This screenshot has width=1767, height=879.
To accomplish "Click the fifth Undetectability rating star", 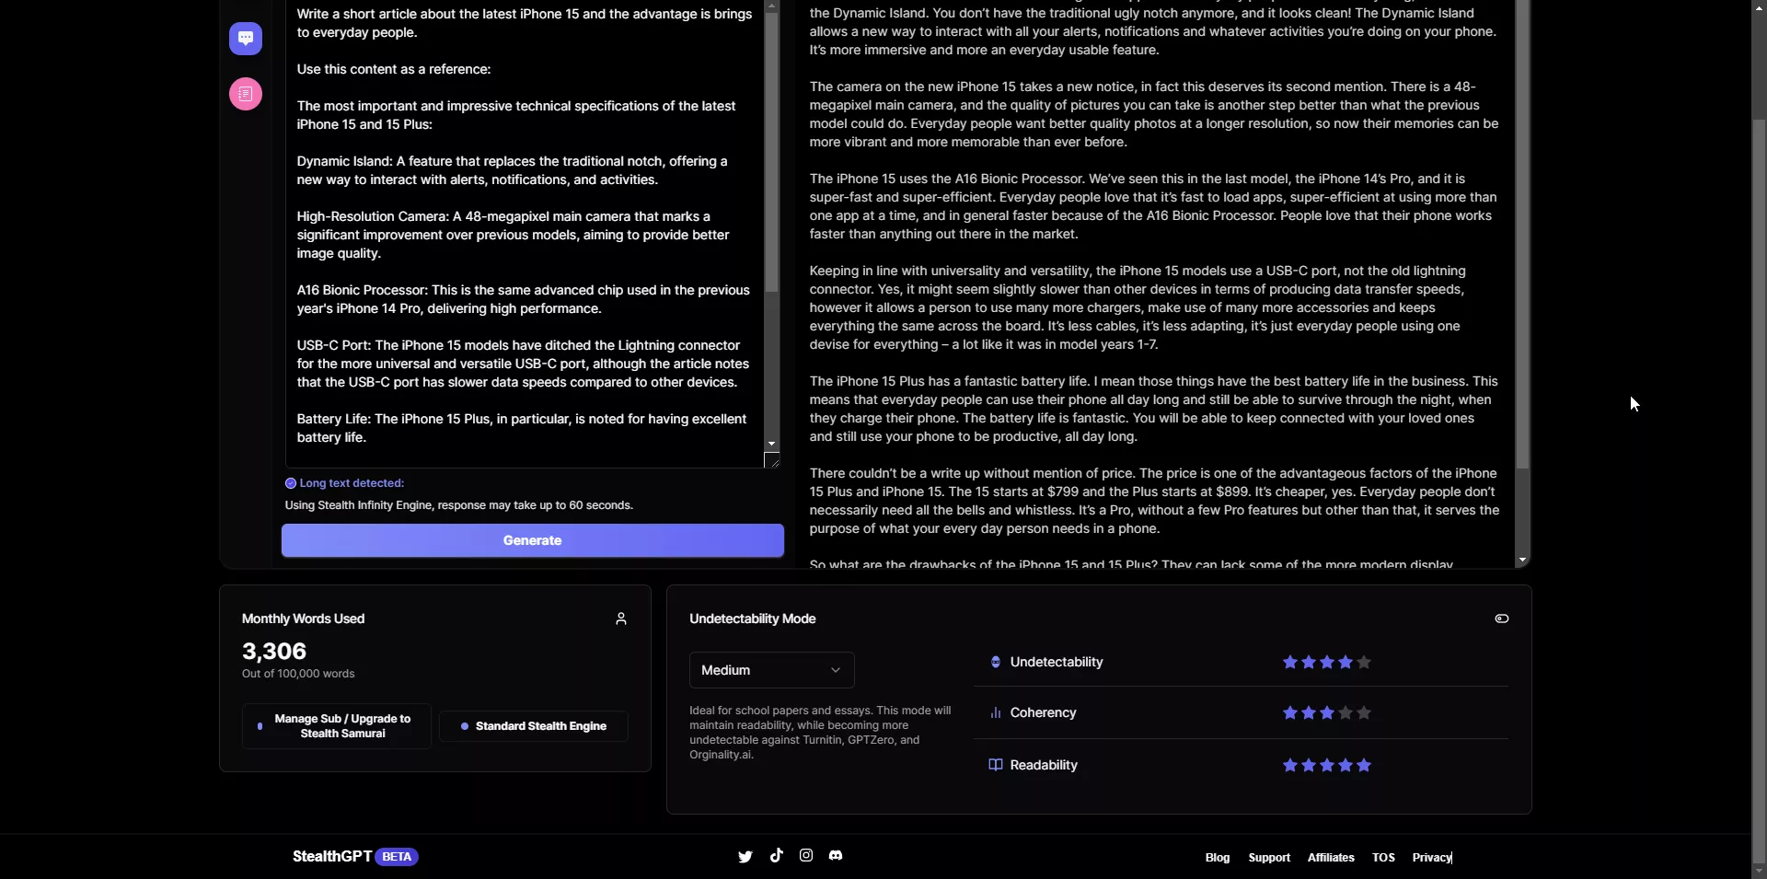I will [1364, 663].
